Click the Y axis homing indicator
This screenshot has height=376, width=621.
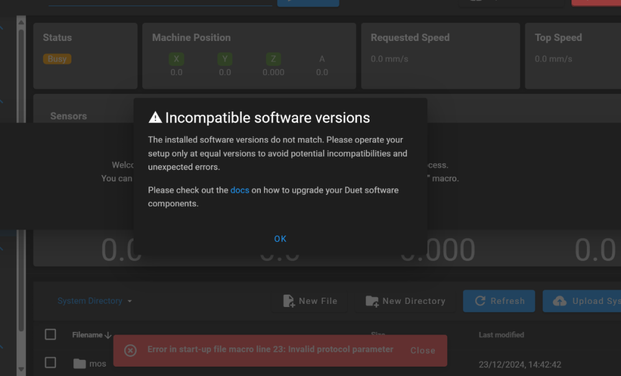click(x=225, y=59)
